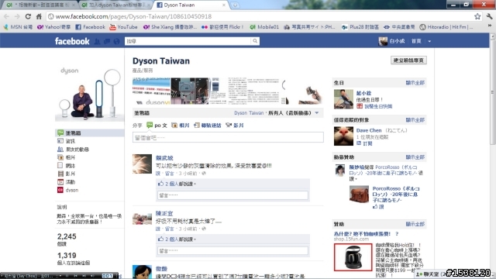The height and width of the screenshot is (279, 496).
Task: Open Dyson Taiwan wall filter dropdown
Action: pos(317,113)
